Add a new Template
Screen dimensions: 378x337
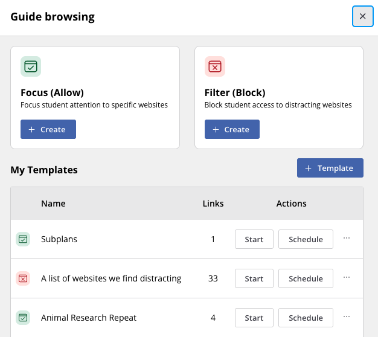tap(330, 168)
